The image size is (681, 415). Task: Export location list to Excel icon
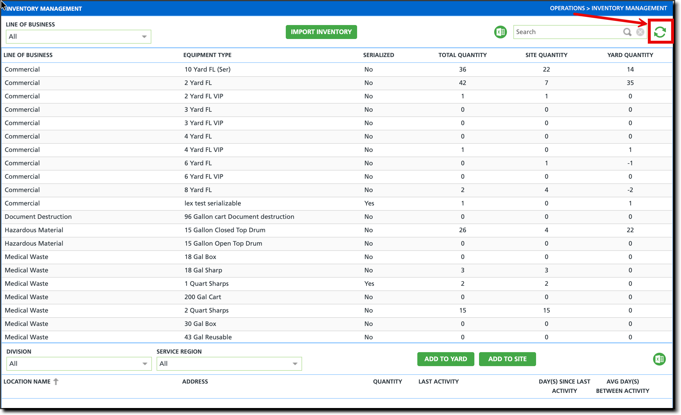659,359
